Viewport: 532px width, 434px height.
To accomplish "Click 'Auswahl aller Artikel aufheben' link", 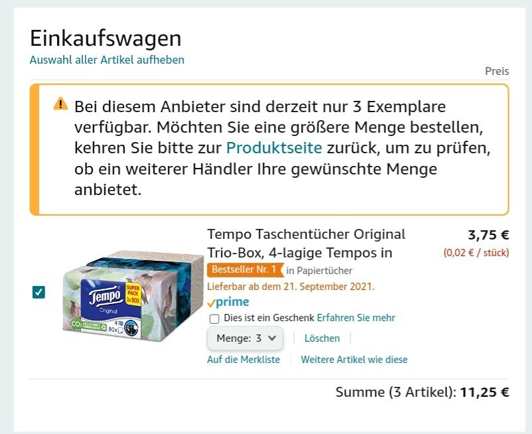I will [107, 60].
